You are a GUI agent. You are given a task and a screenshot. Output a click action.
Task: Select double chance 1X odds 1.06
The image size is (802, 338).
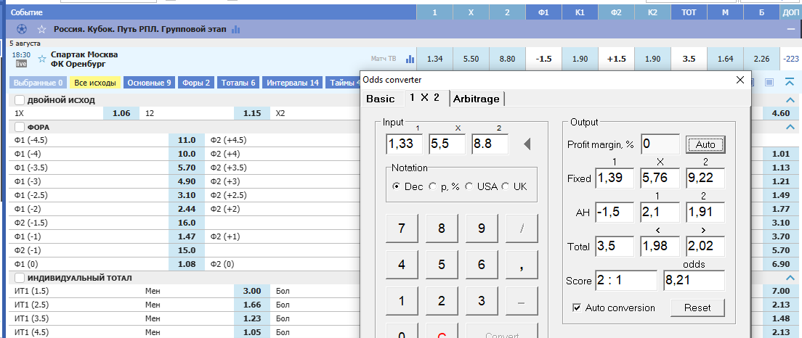pos(121,113)
